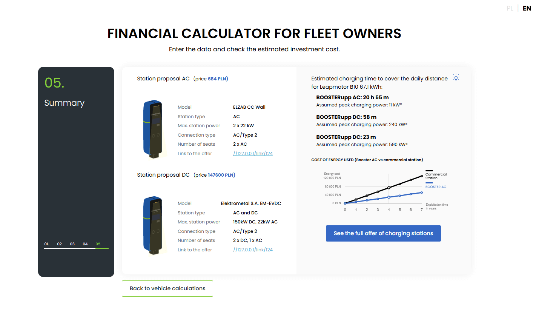Open step 03 of the calculator
Image resolution: width=536 pixels, height=311 pixels.
click(73, 244)
